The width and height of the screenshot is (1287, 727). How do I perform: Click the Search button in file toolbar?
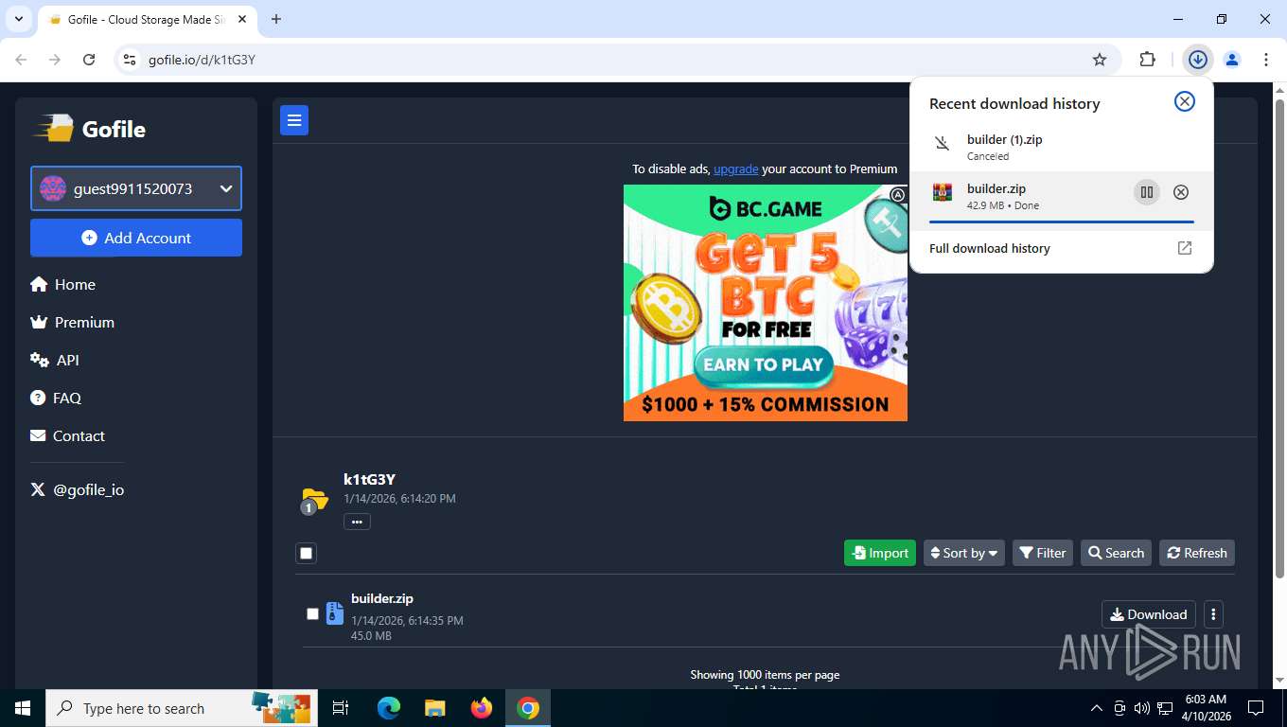1117,553
